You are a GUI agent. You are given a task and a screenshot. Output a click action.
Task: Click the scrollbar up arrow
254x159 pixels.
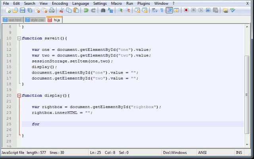(x=247, y=27)
